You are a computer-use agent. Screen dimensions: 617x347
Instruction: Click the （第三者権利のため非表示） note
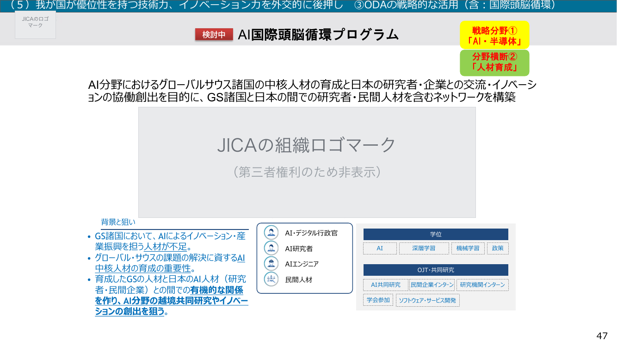click(307, 172)
